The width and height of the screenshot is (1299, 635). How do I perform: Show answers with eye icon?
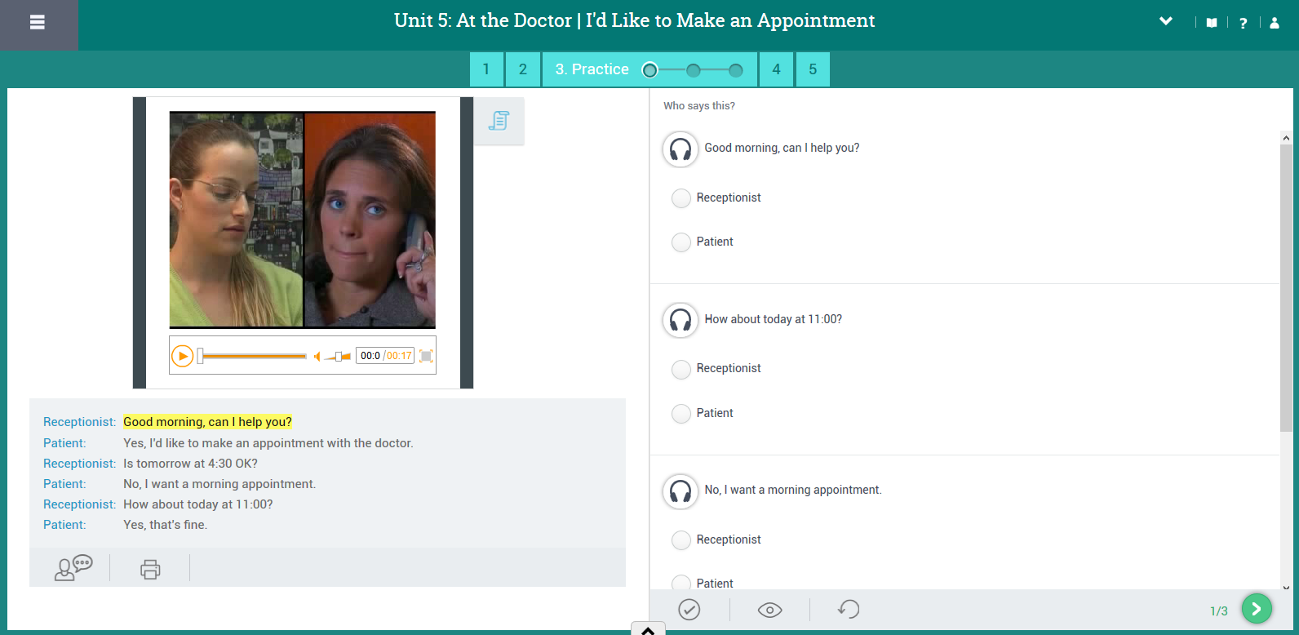769,610
